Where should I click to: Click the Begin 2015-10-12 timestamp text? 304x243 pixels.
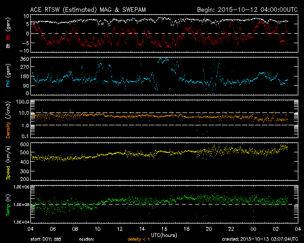243,9
